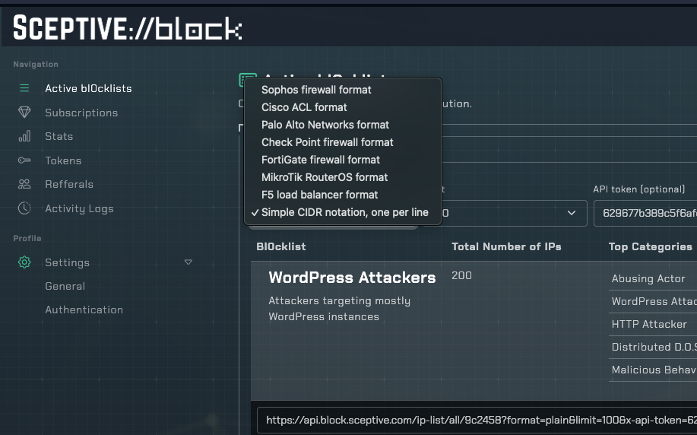Viewport: 697px width, 435px height.
Task: Choose Cisco ACL format option
Action: (x=304, y=107)
